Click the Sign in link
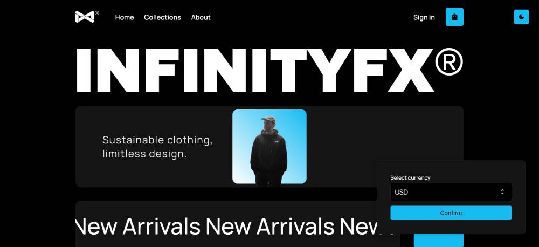 coord(424,17)
